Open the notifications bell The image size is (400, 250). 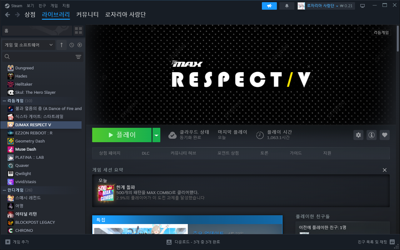pyautogui.click(x=287, y=6)
